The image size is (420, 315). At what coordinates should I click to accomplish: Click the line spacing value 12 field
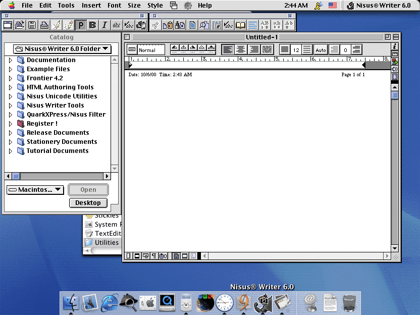296,50
